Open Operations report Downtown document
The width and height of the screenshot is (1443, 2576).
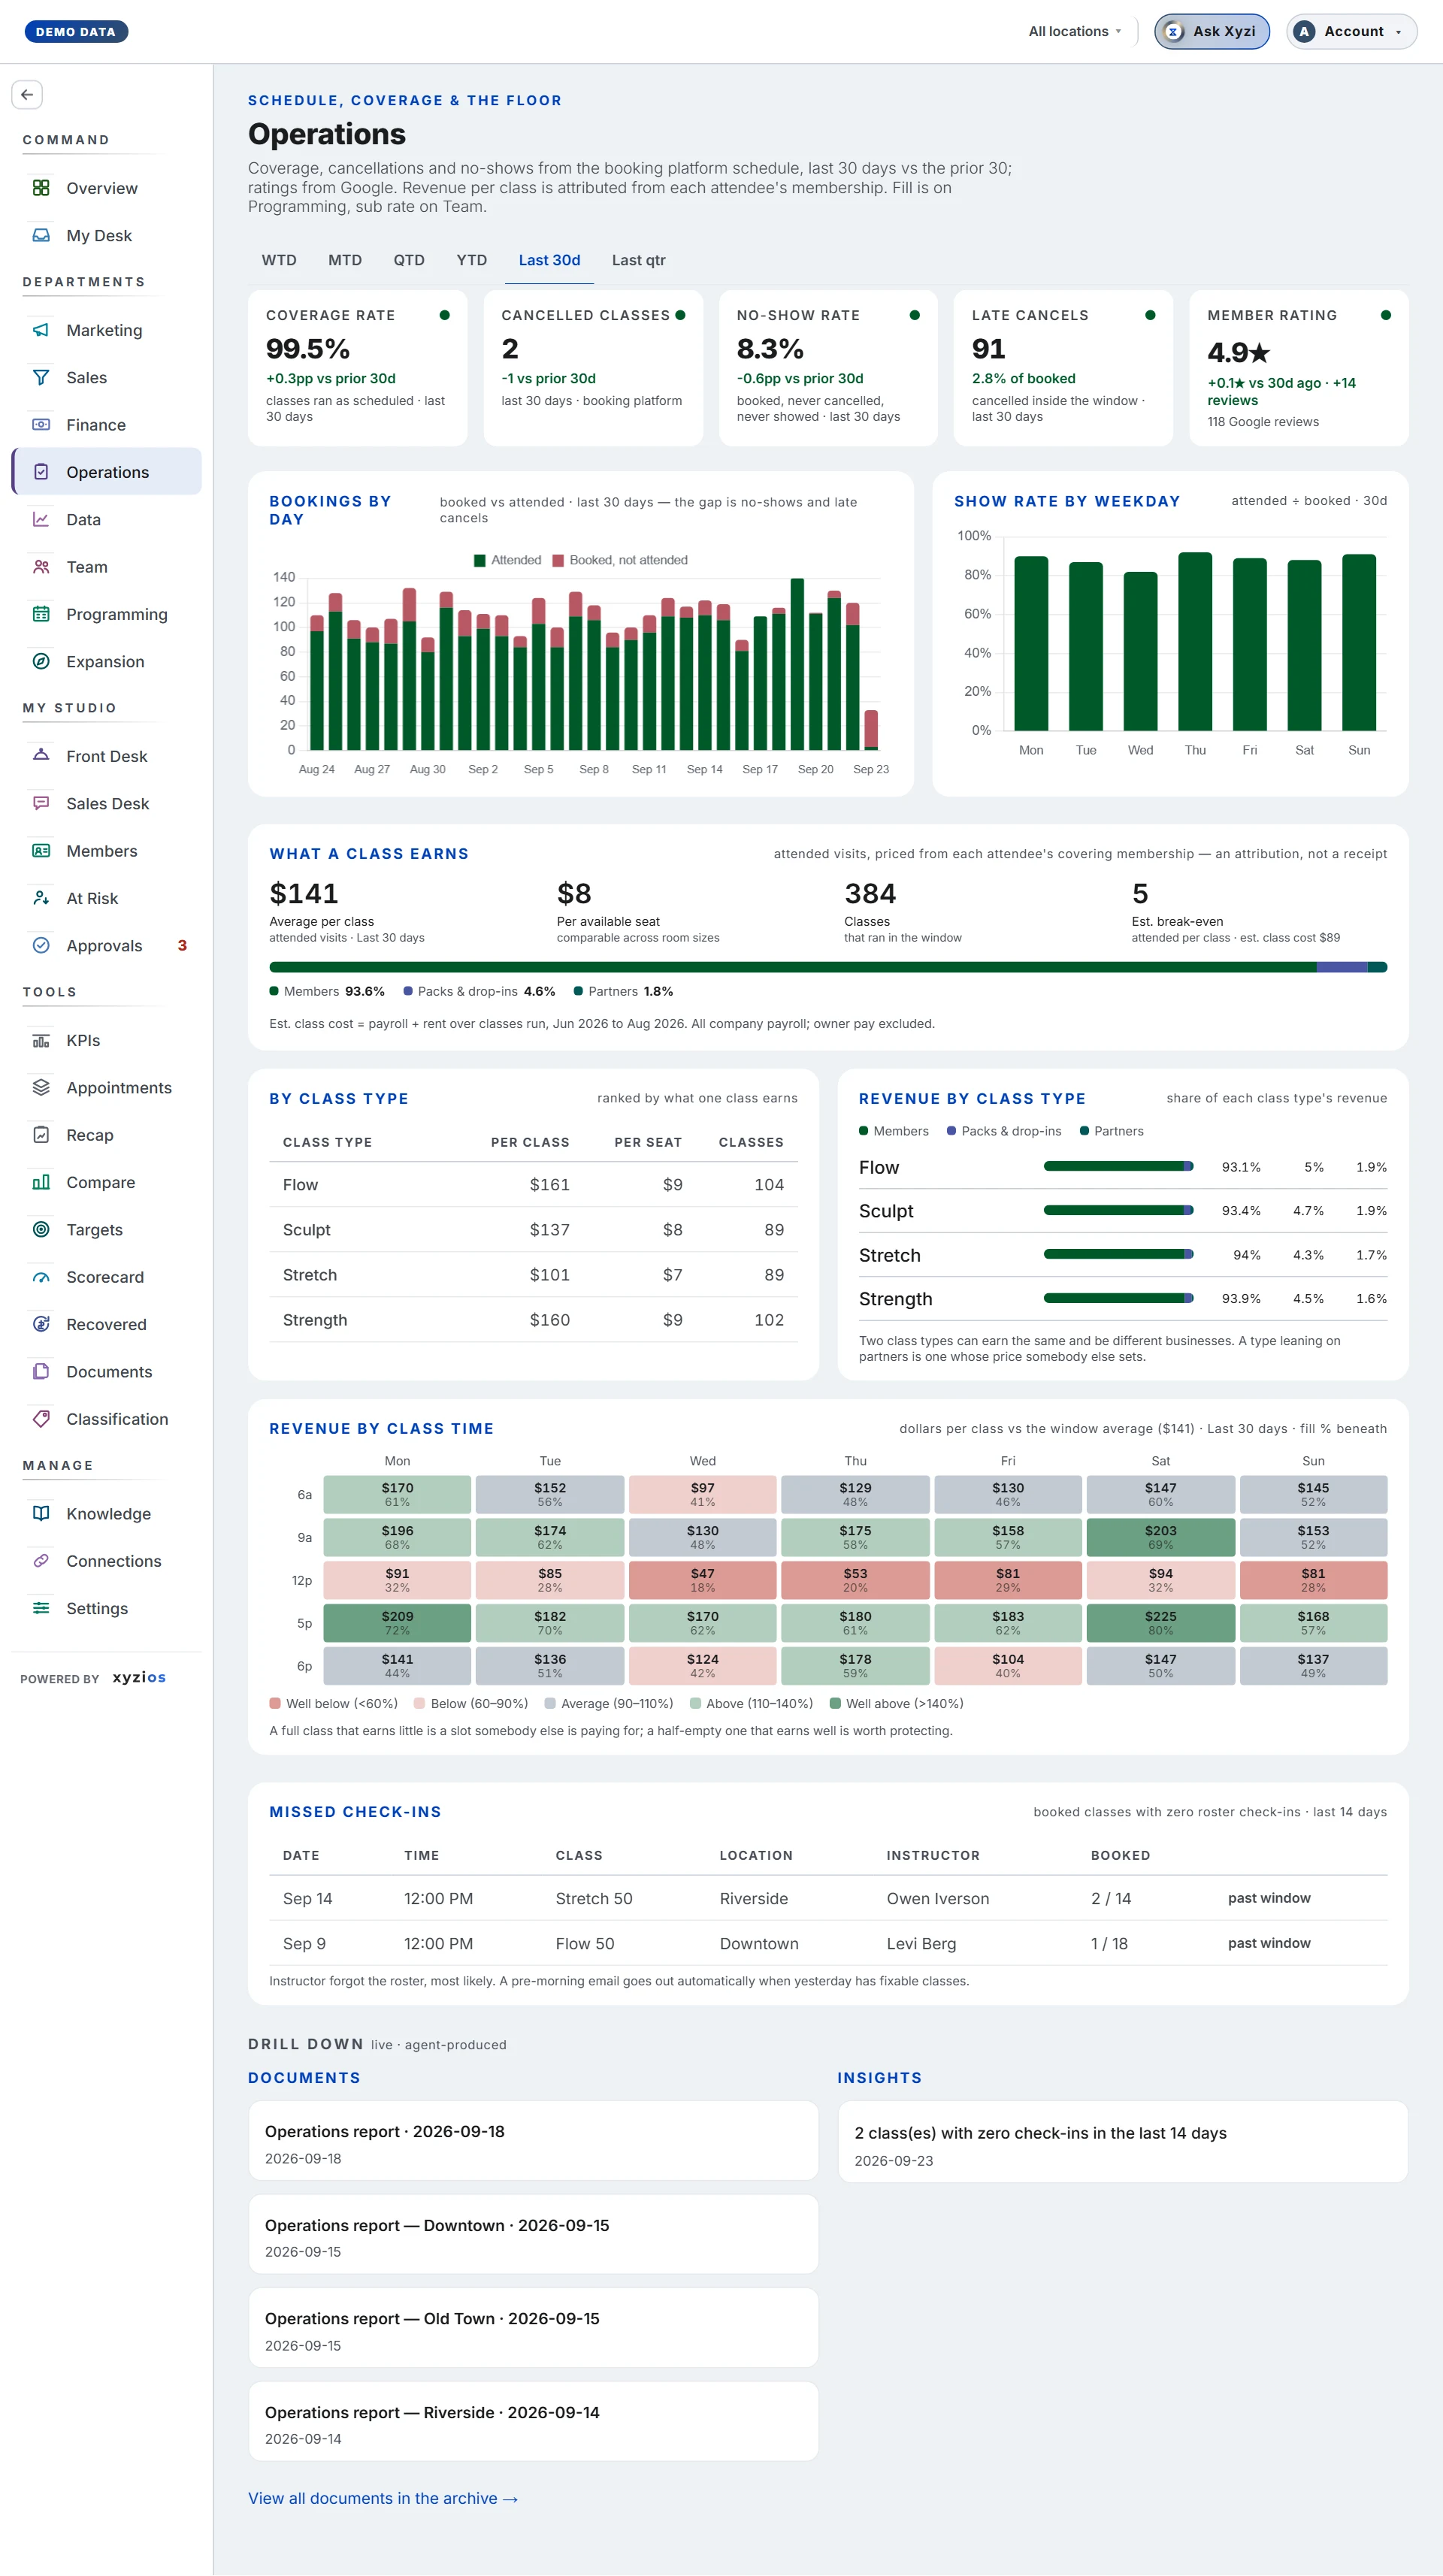pyautogui.click(x=533, y=2234)
